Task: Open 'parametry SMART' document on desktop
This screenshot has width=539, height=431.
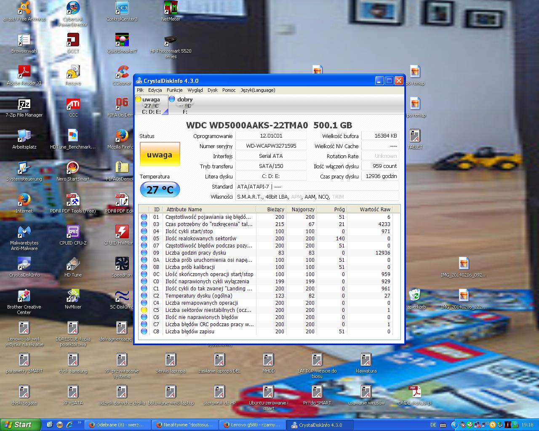Action: coord(24,363)
